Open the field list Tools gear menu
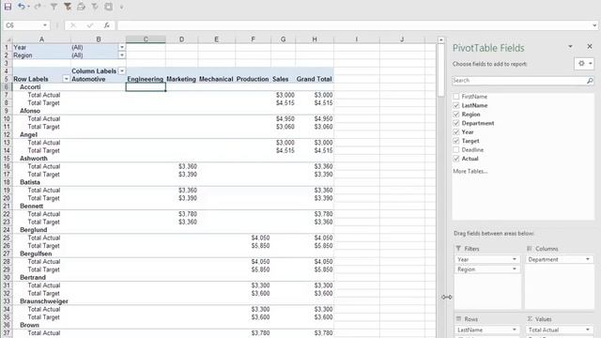The height and width of the screenshot is (338, 601). click(x=584, y=64)
